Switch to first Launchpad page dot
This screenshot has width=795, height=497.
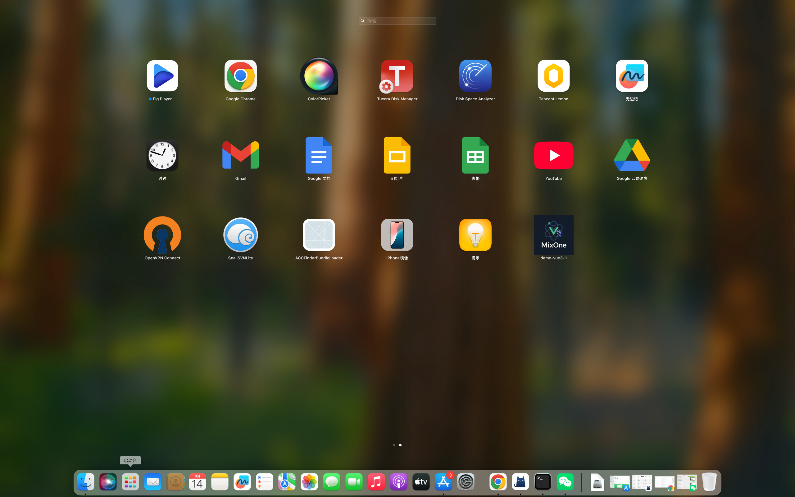pos(394,445)
